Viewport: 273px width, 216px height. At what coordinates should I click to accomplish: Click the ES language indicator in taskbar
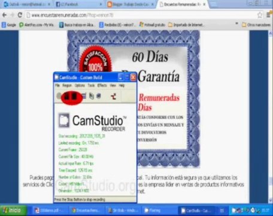tap(222, 211)
